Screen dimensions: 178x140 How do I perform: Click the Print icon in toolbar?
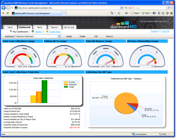(126, 13)
